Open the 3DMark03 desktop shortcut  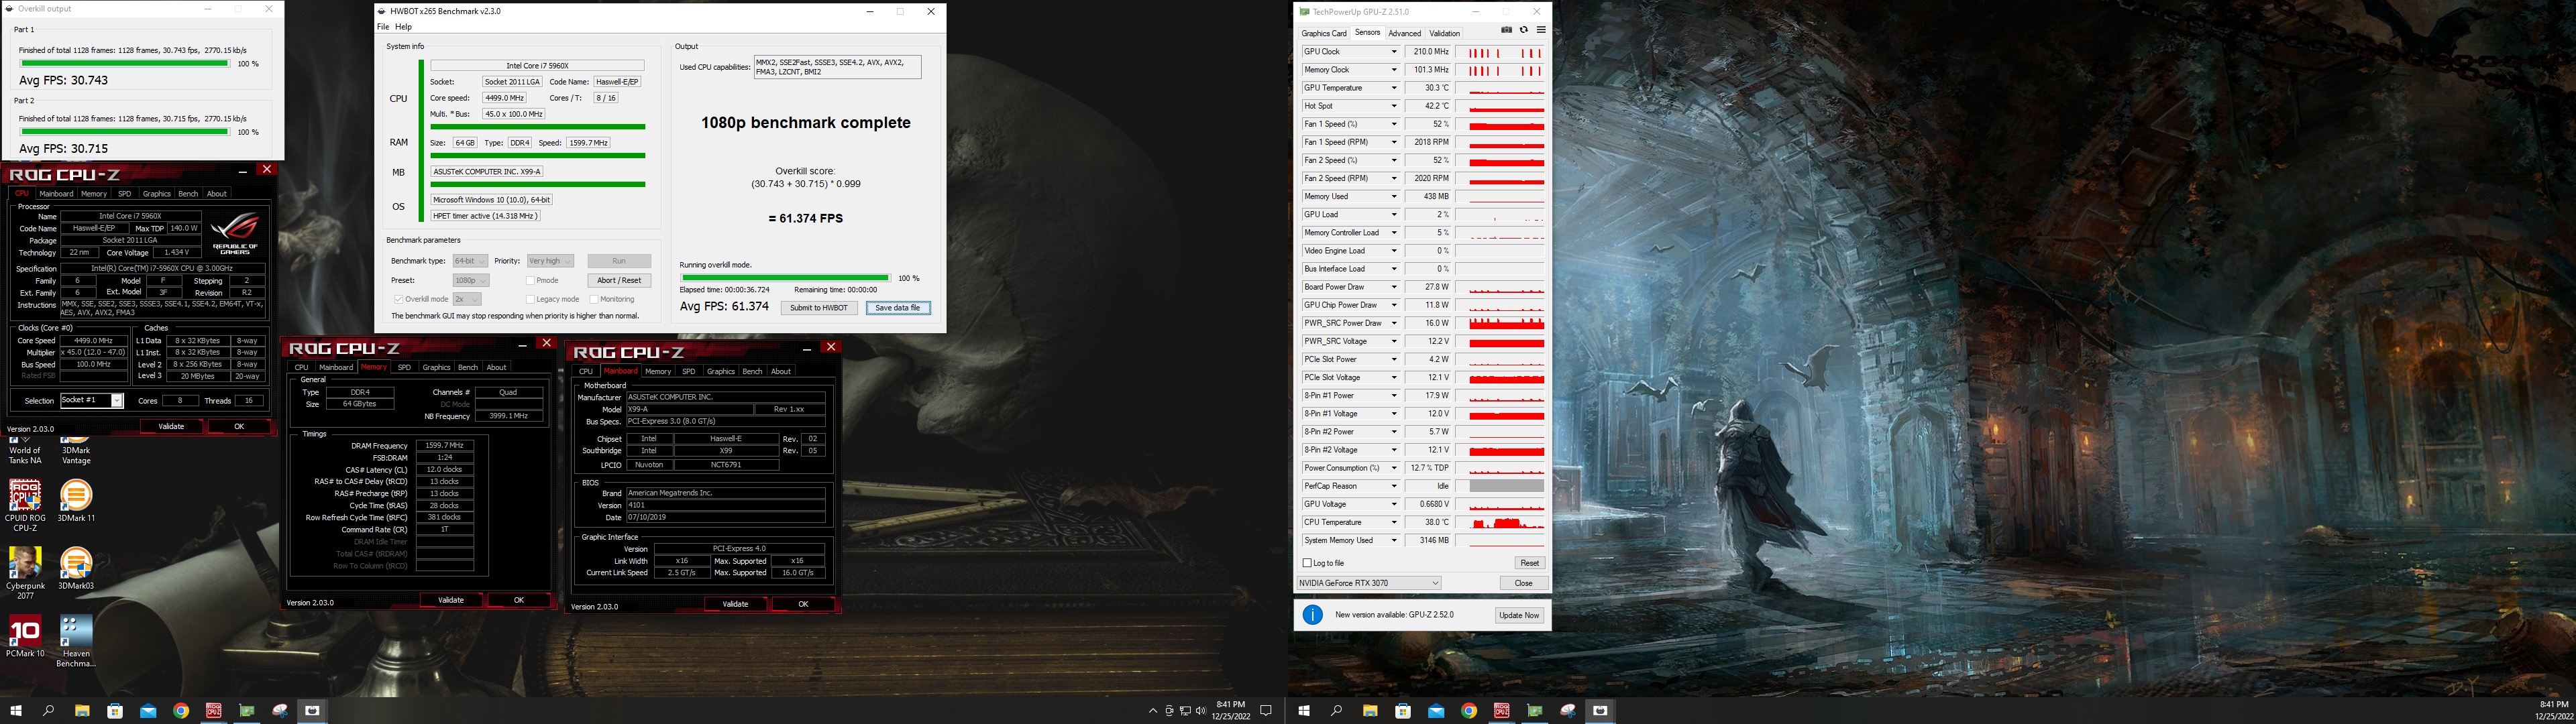76,569
